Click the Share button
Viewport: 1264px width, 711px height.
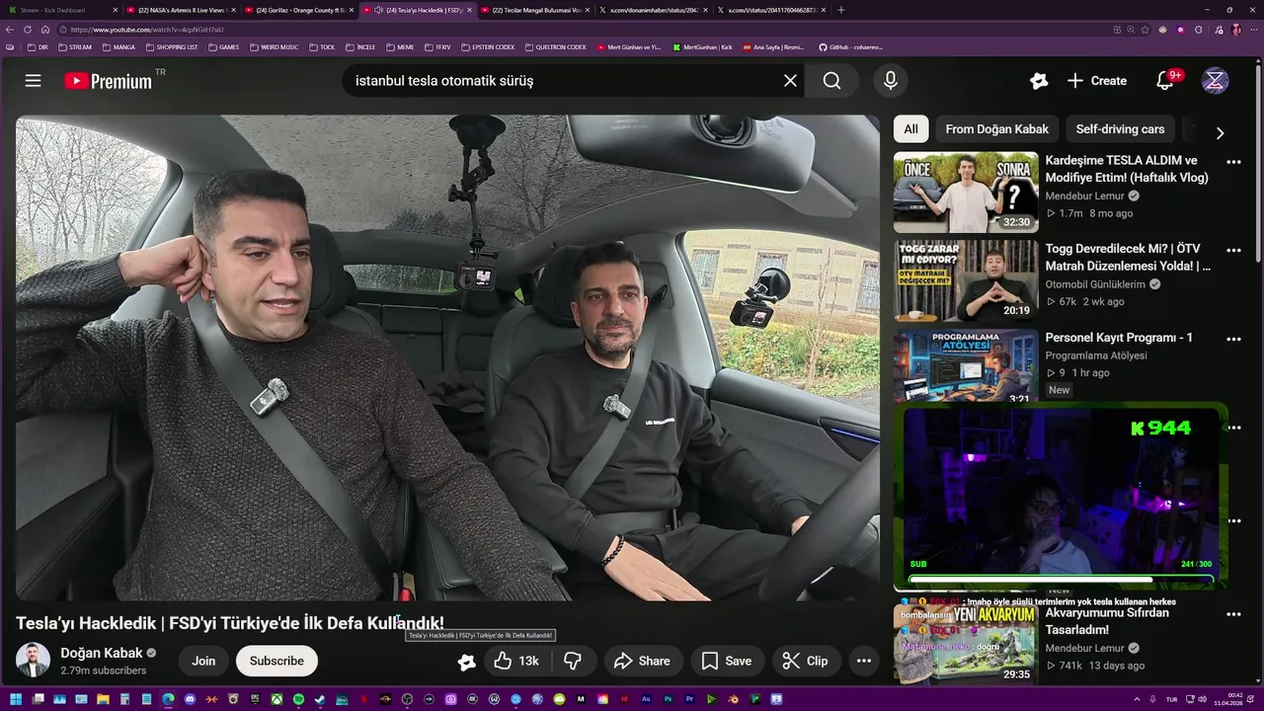pos(642,661)
